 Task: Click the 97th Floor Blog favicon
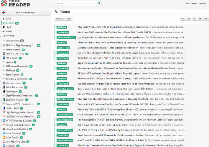(4, 46)
